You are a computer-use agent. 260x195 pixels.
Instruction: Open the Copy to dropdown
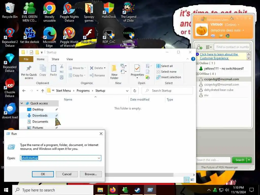(77, 75)
